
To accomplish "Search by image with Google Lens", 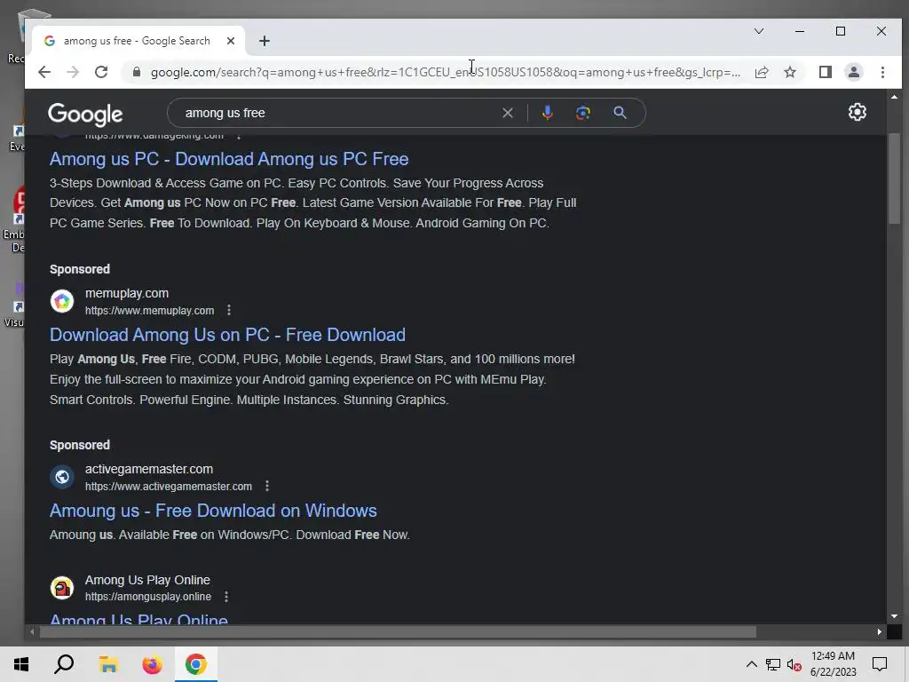I will point(583,113).
